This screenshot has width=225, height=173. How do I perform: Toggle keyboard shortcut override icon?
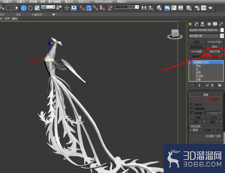(x=74, y=8)
